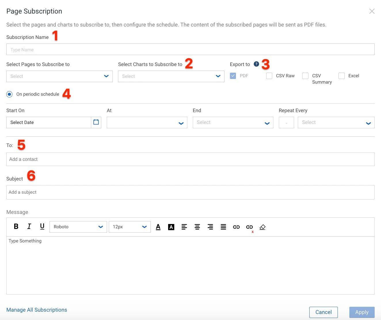The height and width of the screenshot is (320, 381).
Task: Click the Subscription Name input field
Action: pyautogui.click(x=190, y=50)
